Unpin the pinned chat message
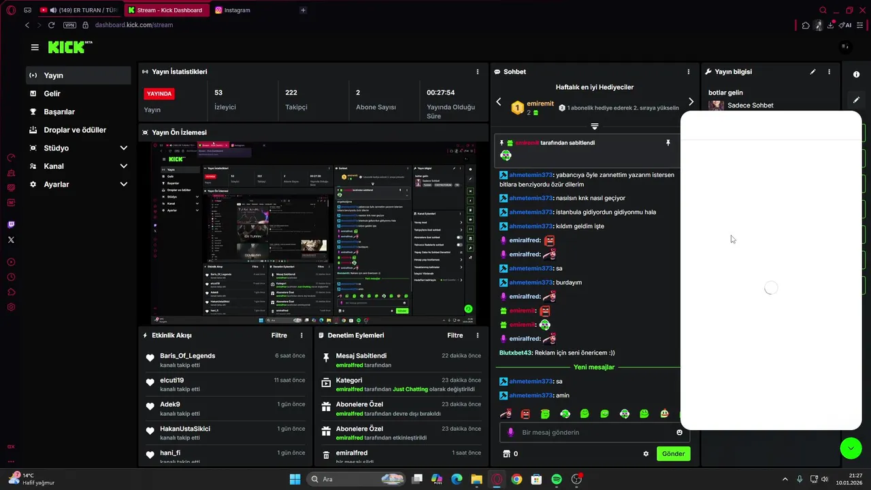Screen dimensions: 871x490 [x=668, y=143]
